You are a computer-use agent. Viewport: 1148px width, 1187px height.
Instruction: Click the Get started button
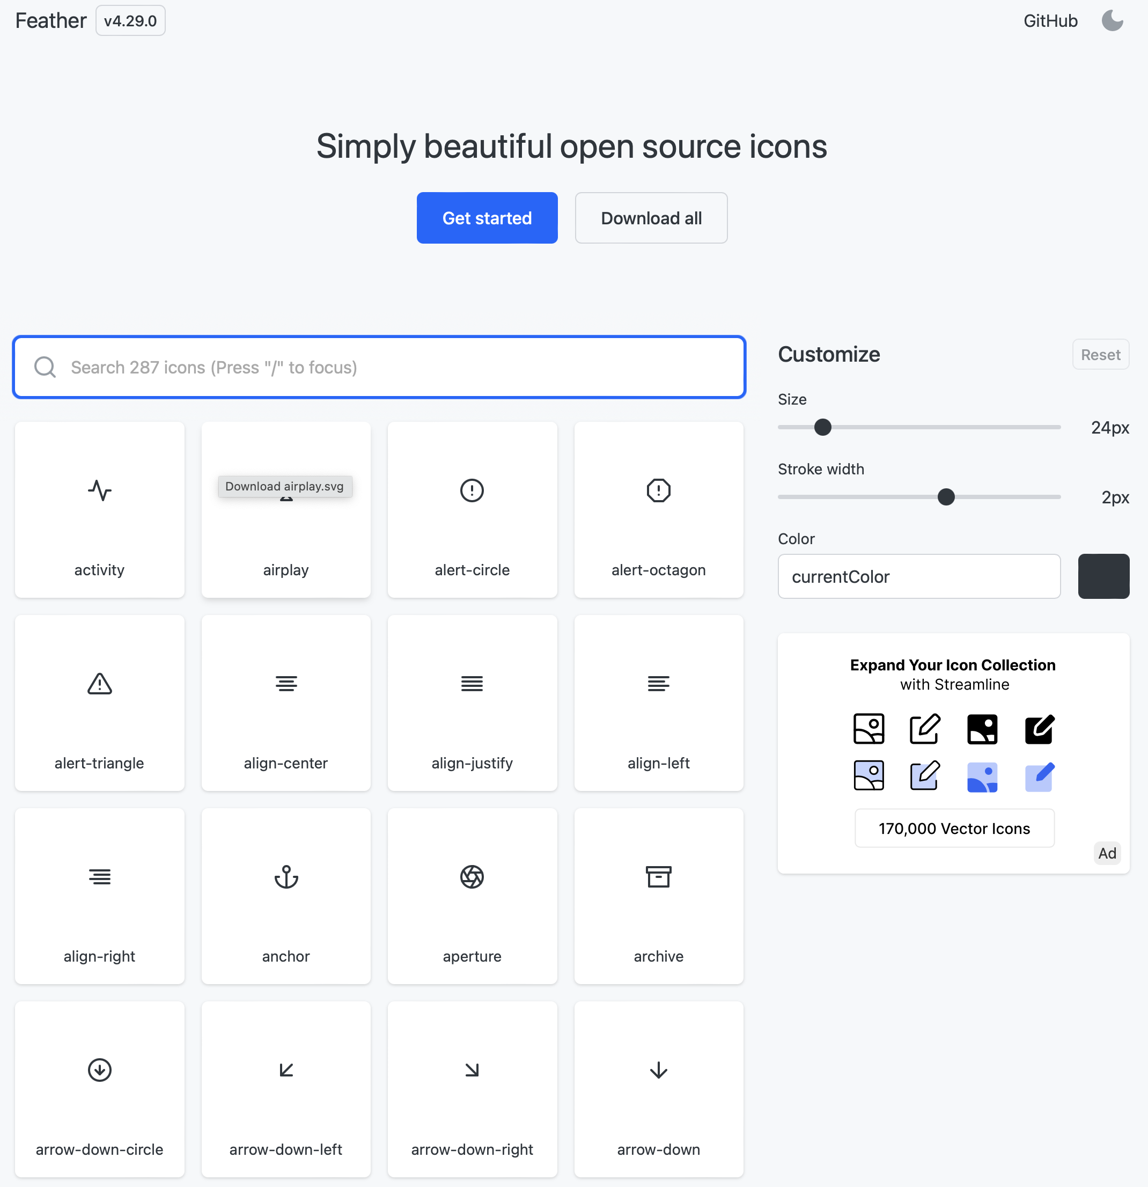pyautogui.click(x=487, y=218)
